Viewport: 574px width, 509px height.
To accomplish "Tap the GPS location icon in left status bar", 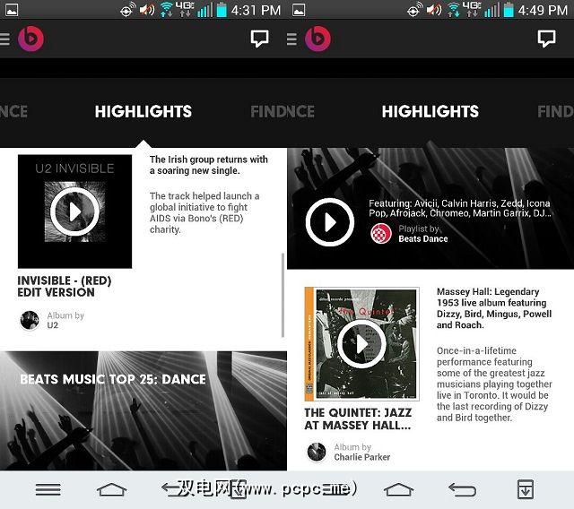I will click(127, 10).
